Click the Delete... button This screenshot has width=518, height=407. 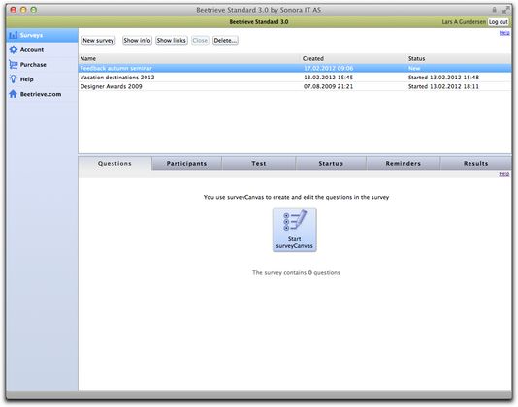pyautogui.click(x=225, y=41)
